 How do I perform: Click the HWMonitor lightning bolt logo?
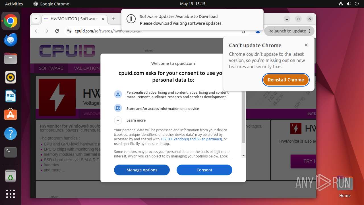(x=57, y=98)
